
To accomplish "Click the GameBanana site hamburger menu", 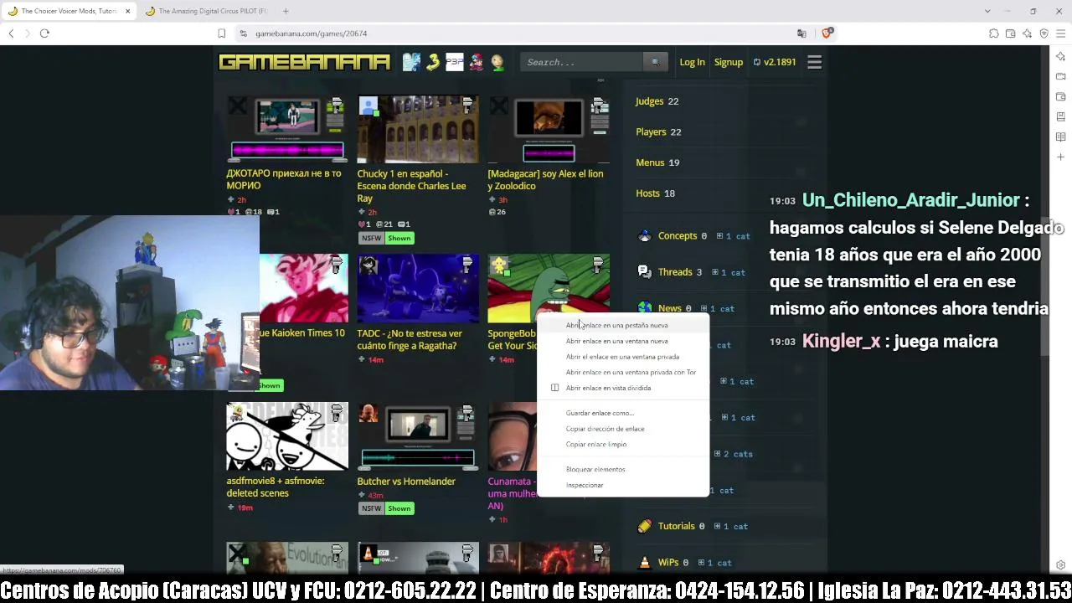I will pos(814,62).
